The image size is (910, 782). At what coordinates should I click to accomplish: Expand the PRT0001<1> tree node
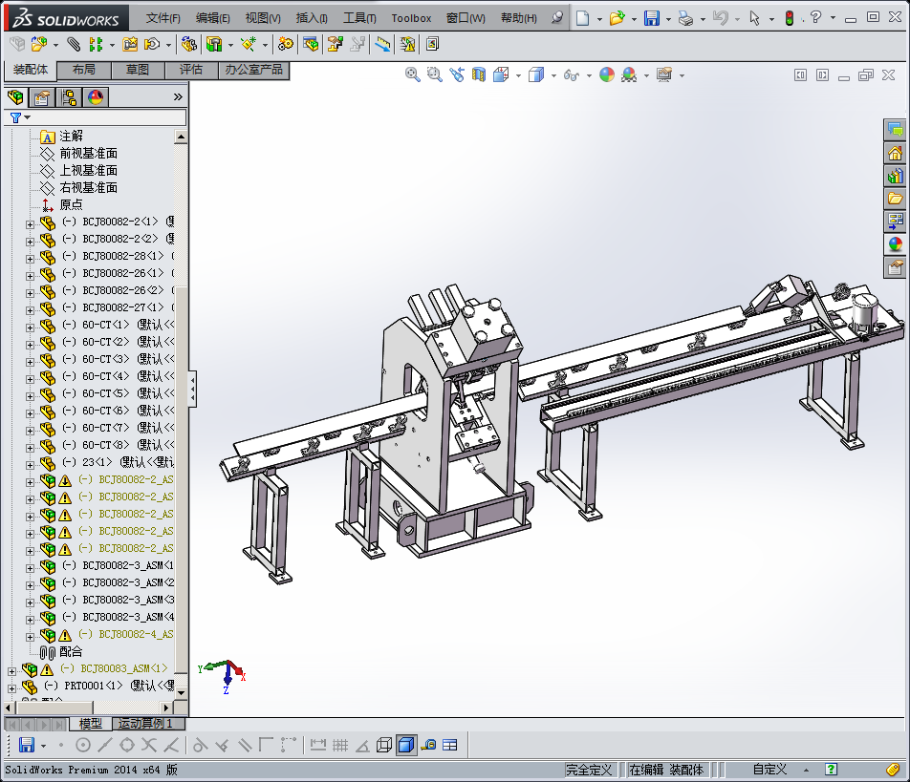11,688
